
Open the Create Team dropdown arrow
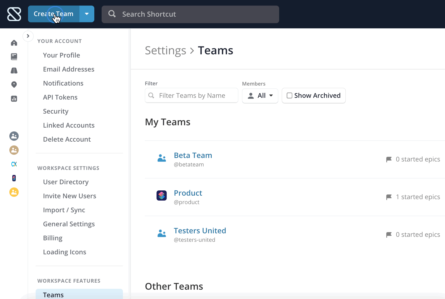pos(87,14)
